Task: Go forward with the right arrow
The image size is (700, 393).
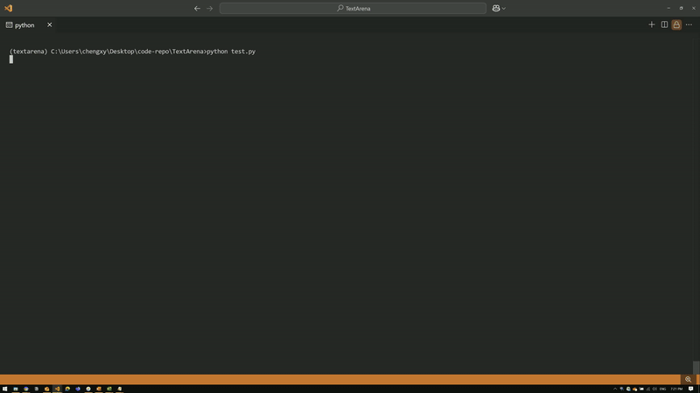Action: [210, 8]
